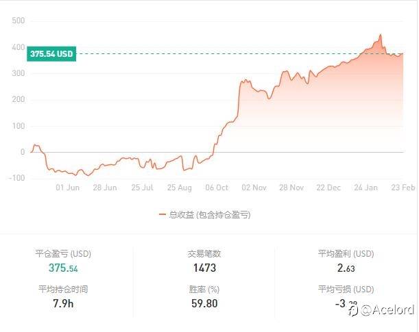Select the 25 Jul date axis label
This screenshot has width=419, height=332.
pos(141,187)
